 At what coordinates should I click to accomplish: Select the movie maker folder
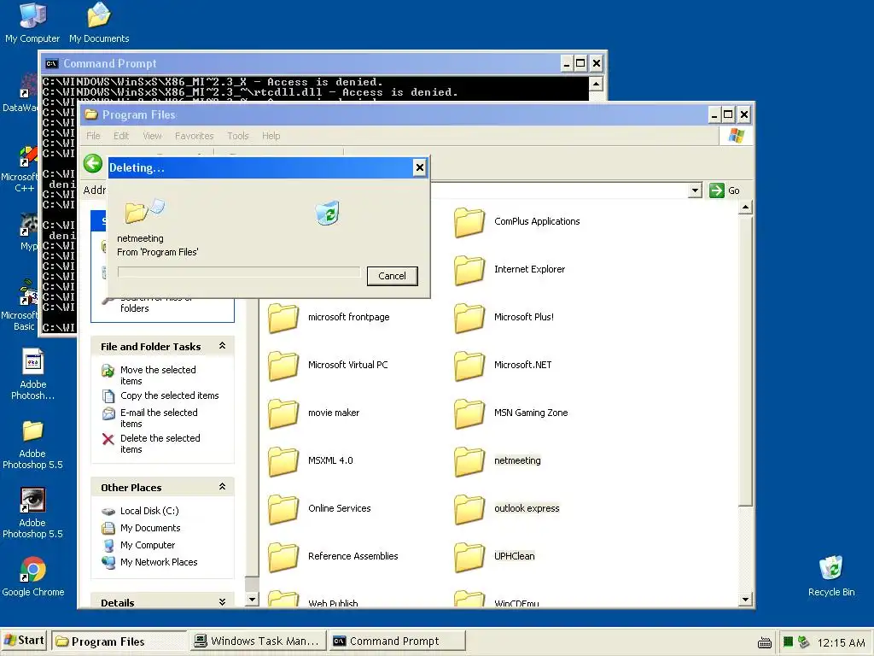(314, 413)
